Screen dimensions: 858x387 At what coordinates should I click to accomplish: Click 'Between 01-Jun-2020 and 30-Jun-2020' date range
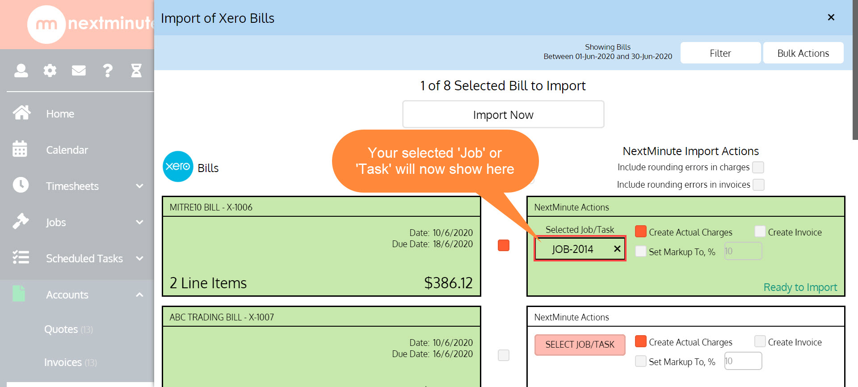(608, 56)
